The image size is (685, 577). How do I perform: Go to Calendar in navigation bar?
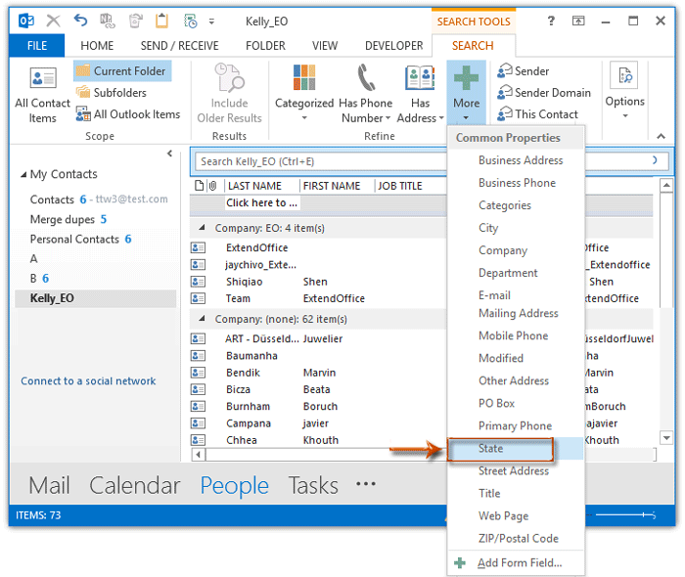tap(134, 486)
